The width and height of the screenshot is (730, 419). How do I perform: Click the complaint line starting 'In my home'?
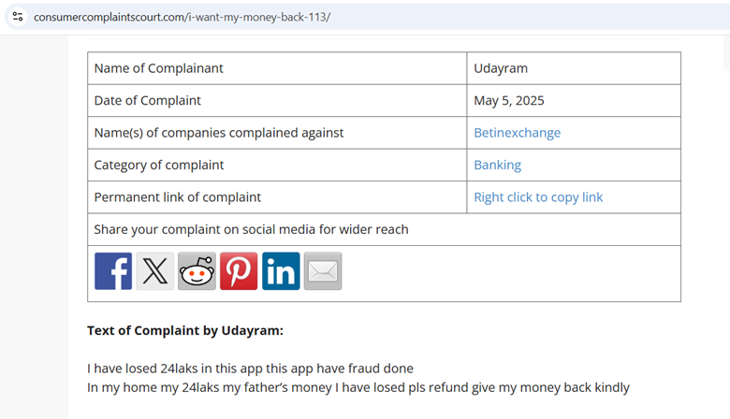358,387
